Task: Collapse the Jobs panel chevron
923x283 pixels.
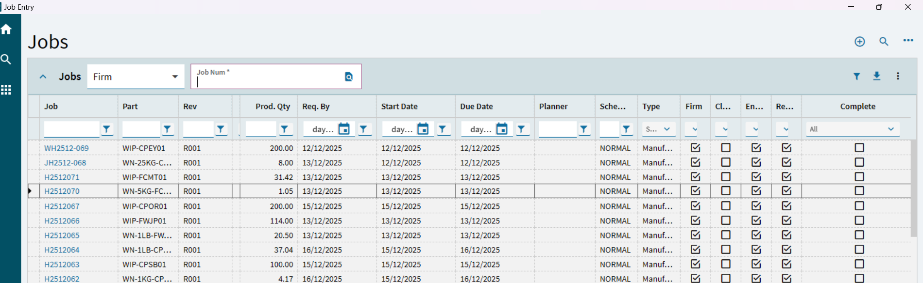Action: 43,77
